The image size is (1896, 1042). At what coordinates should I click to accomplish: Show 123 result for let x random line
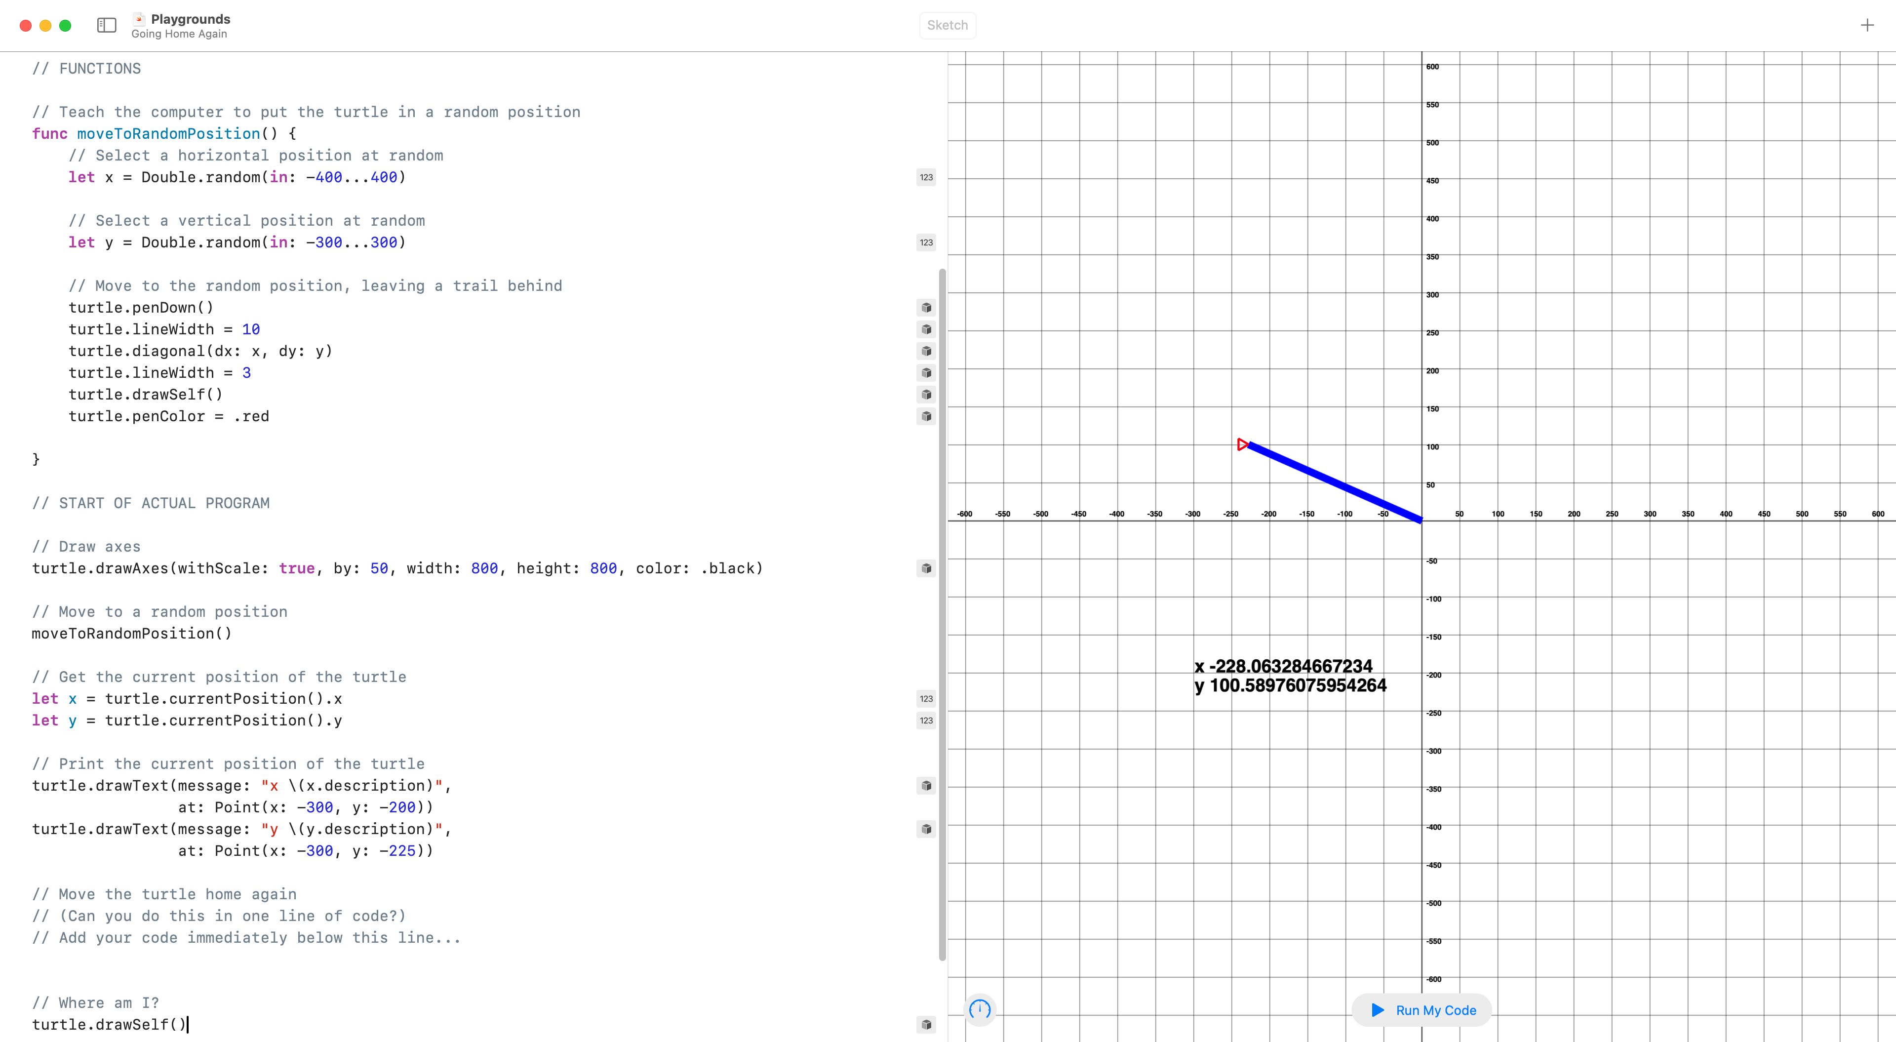pos(926,177)
